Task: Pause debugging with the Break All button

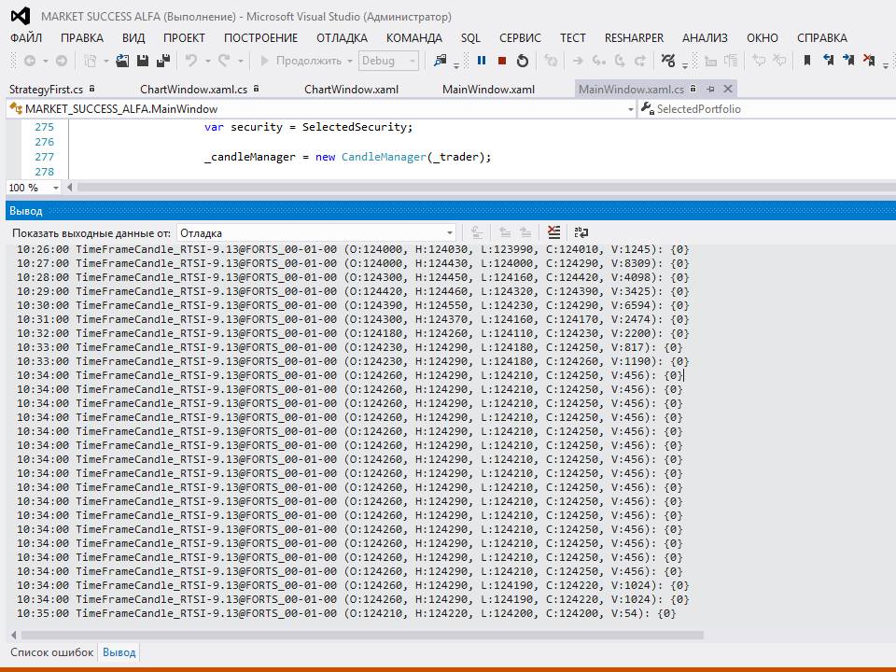Action: coord(482,61)
